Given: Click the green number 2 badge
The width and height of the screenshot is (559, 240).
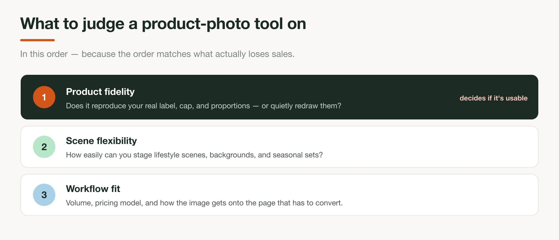Looking at the screenshot, I should click(x=44, y=147).
